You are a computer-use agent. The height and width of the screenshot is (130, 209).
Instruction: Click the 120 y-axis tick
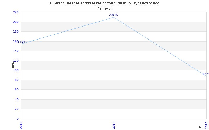[16, 61]
